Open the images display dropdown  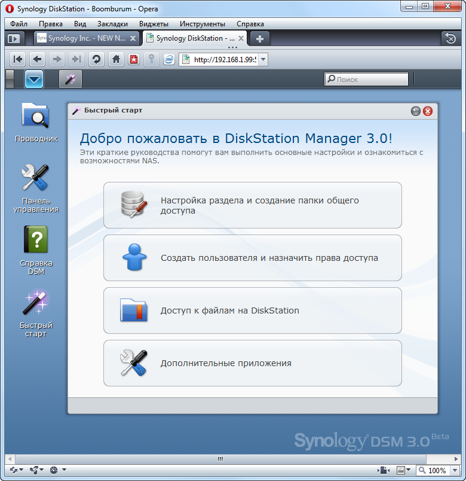coord(403,470)
